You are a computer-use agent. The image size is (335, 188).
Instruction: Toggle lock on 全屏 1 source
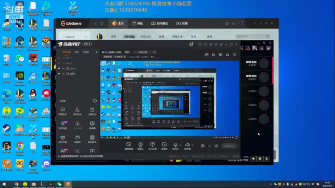[64, 74]
